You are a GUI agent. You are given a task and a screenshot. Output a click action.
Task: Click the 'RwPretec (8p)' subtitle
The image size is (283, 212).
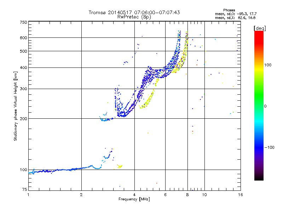(134, 17)
